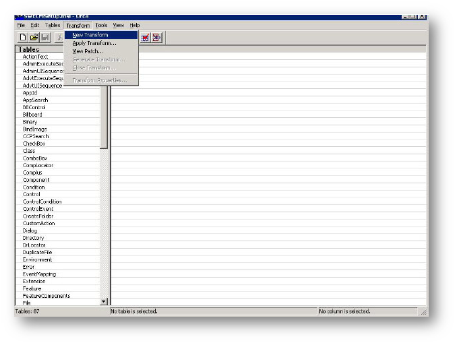Open the Help menu
Screen dimensions: 457x345
[135, 25]
